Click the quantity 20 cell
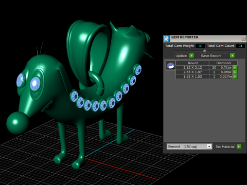The width and height of the screenshot is (247, 185). pos(214,68)
